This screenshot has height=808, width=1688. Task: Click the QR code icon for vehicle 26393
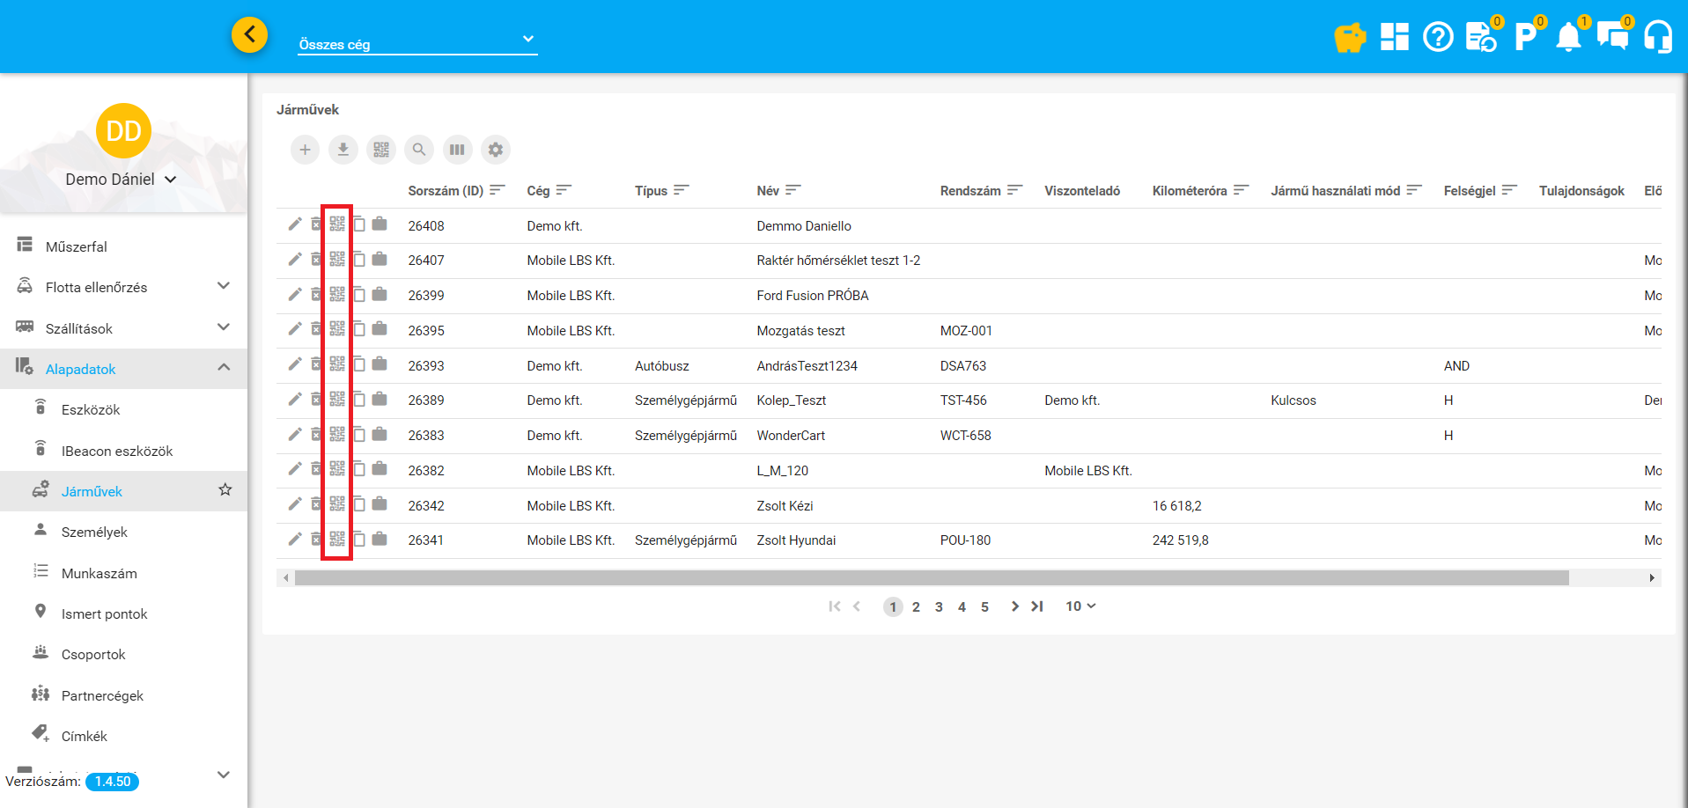pos(337,364)
